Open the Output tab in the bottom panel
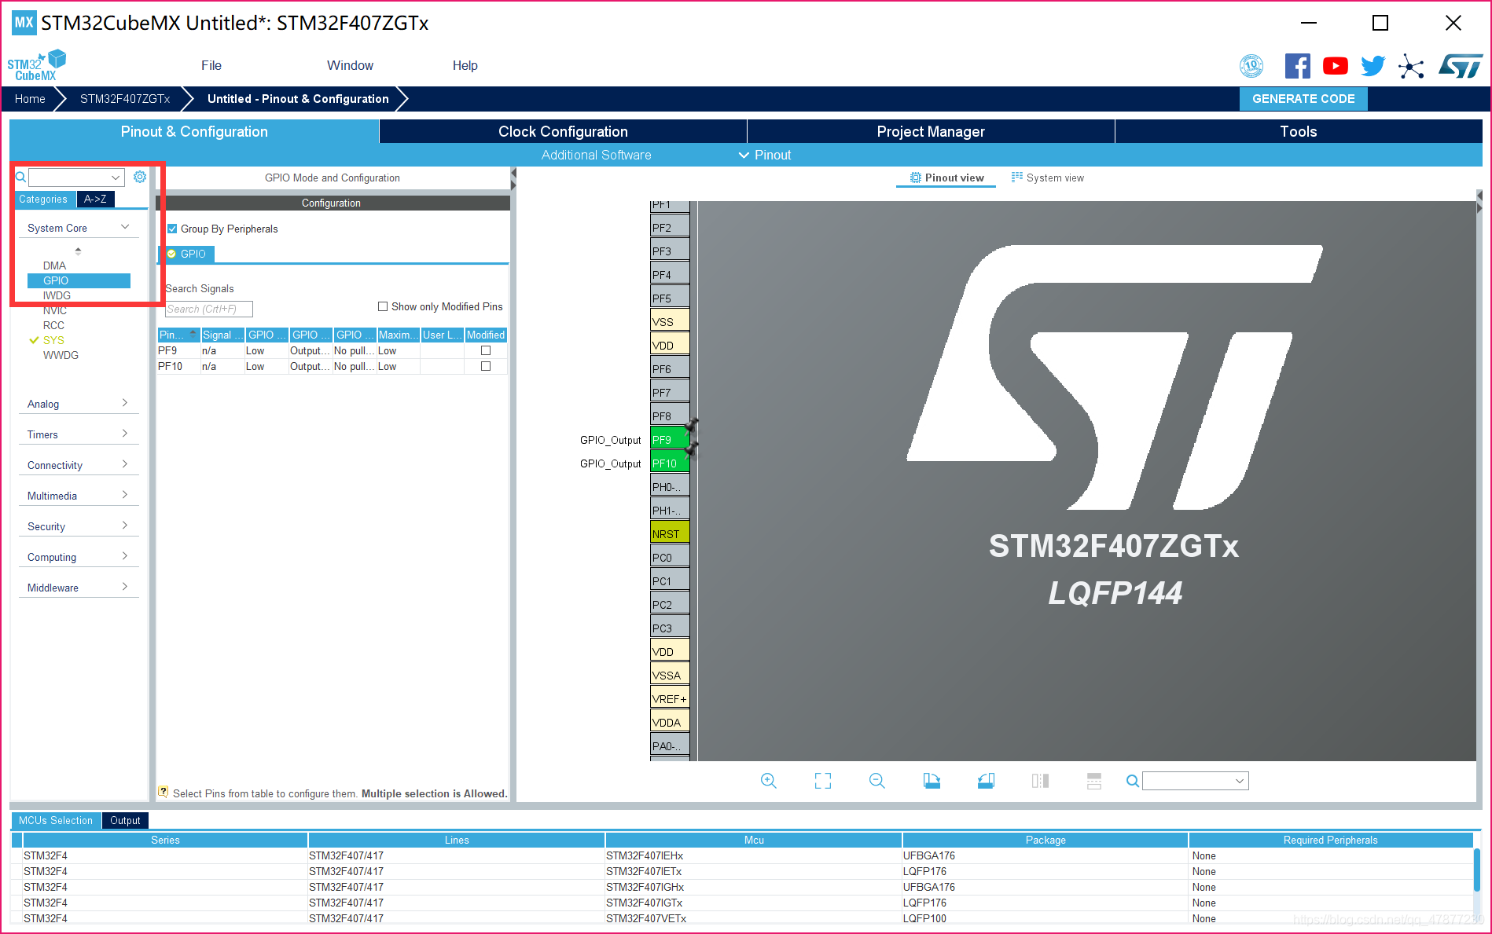Screen dimensions: 1492x934 [125, 820]
